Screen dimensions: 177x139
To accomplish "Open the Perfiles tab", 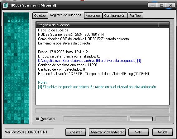I will (x=135, y=16).
